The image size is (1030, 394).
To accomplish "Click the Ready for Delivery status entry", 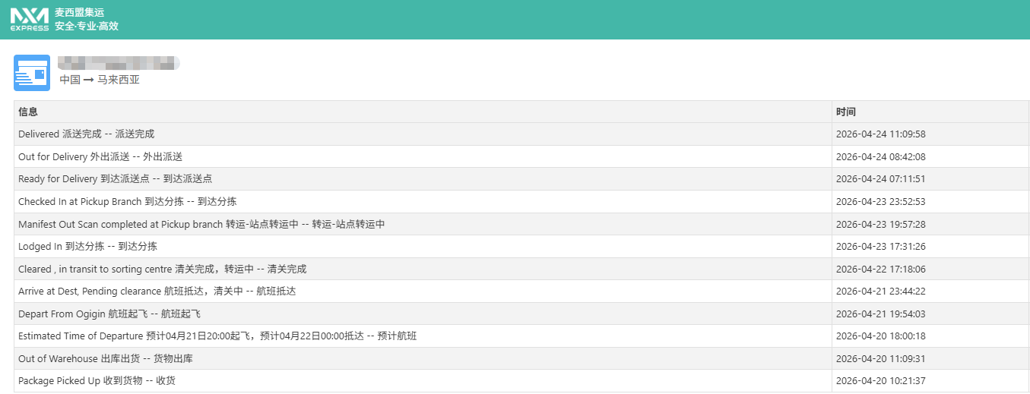I will [115, 179].
